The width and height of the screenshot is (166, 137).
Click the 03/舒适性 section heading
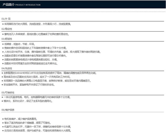click(x=7, y=39)
